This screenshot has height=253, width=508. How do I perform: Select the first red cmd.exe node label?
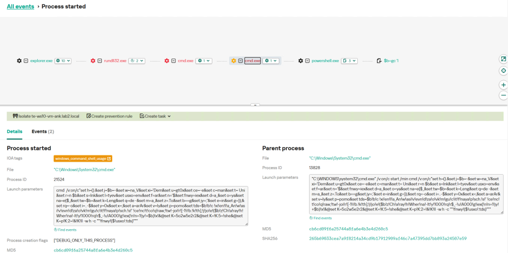coord(186,61)
